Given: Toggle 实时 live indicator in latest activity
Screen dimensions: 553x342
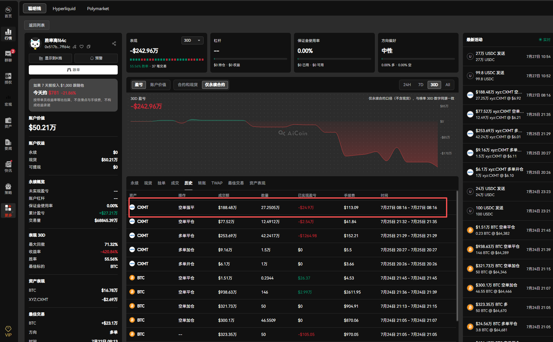Looking at the screenshot, I should pyautogui.click(x=545, y=40).
